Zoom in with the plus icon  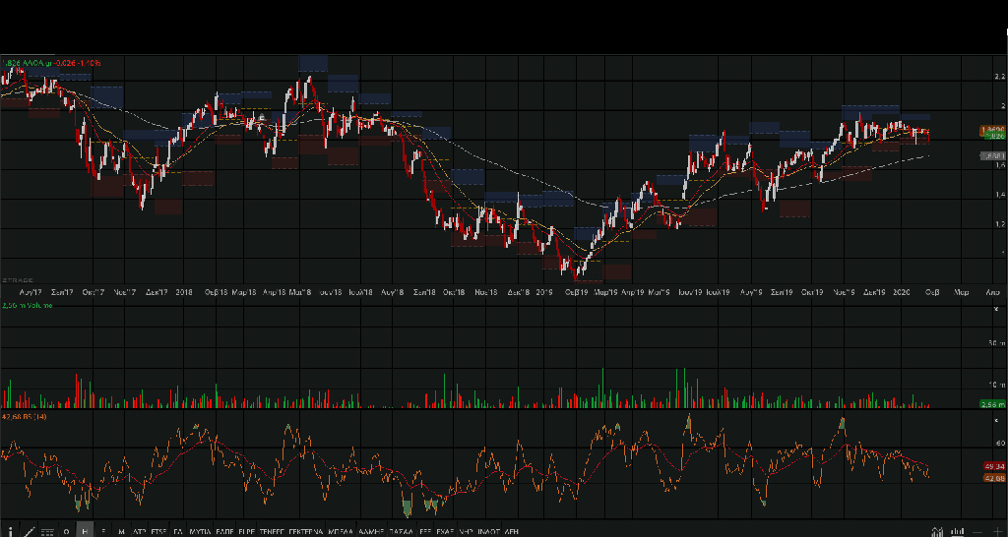point(998,530)
